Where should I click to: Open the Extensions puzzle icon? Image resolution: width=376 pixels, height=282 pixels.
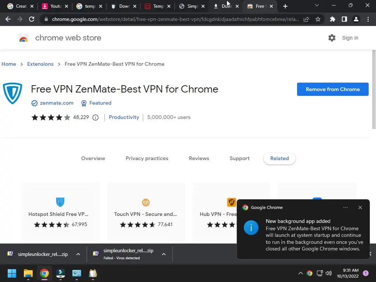point(333,19)
